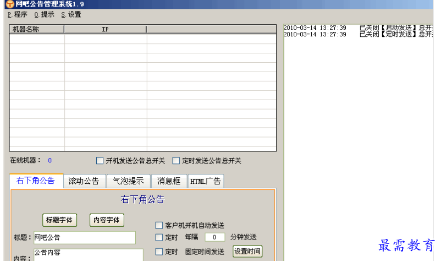439x261 pixels.
Task: Click the online machine count 0
Action: (x=50, y=160)
